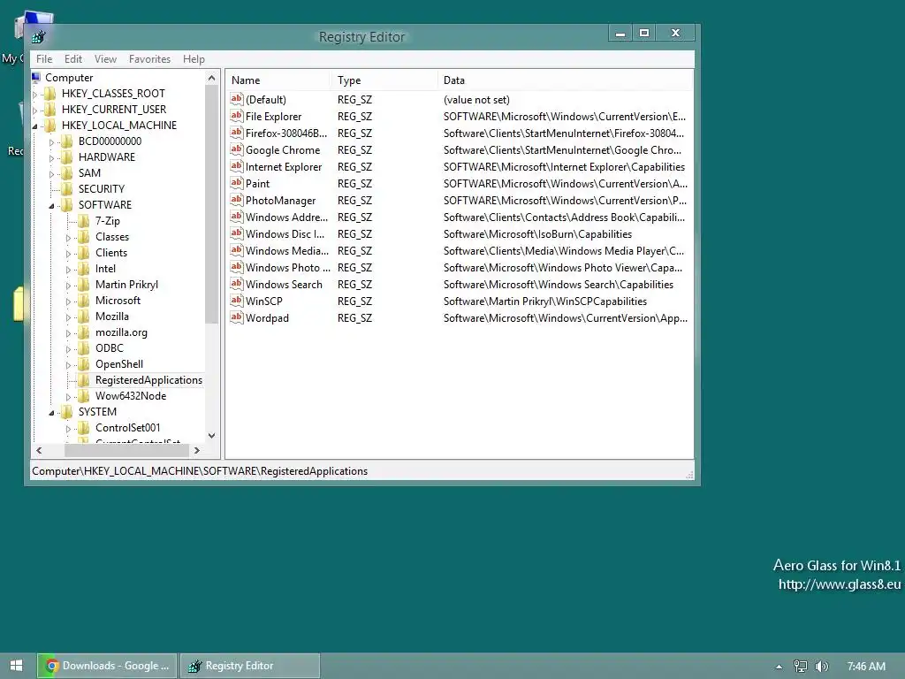The height and width of the screenshot is (679, 905).
Task: Click the string icon beside PhotoManager
Action: click(x=237, y=200)
